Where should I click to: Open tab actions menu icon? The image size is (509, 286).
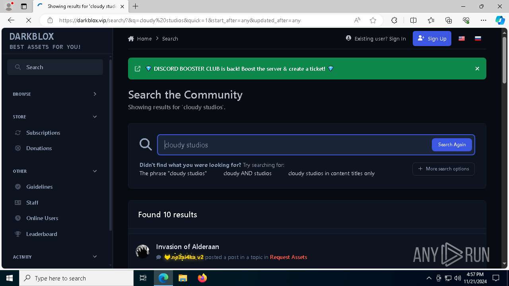pyautogui.click(x=24, y=6)
